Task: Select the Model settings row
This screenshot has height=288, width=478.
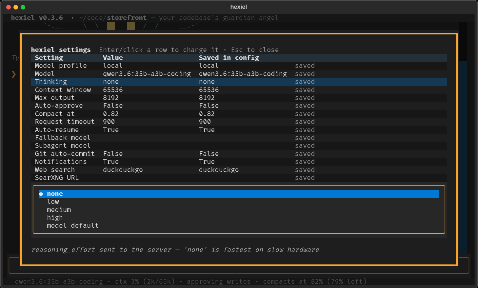Action: click(239, 74)
